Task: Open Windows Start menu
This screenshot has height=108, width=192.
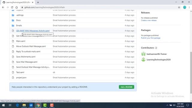Action: click(x=3, y=105)
